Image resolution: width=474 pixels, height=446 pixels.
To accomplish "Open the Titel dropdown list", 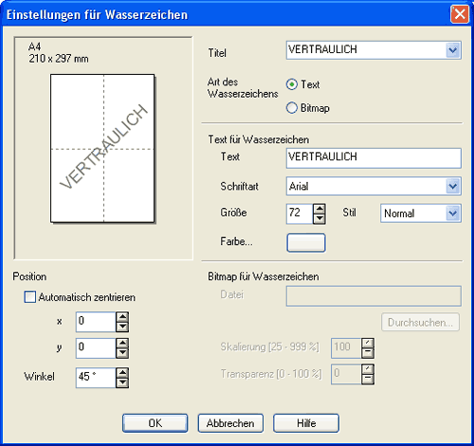I will [453, 50].
